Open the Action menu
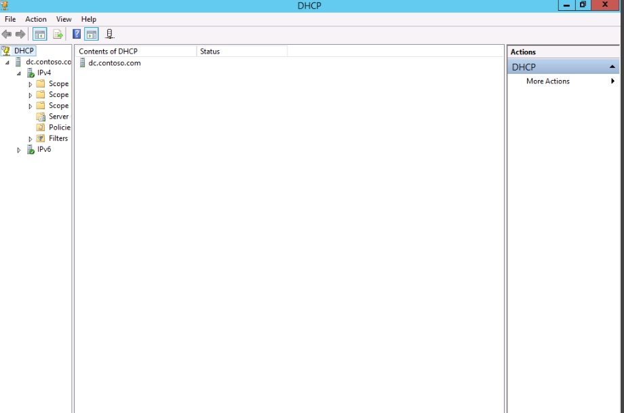This screenshot has height=413, width=624. 36,19
